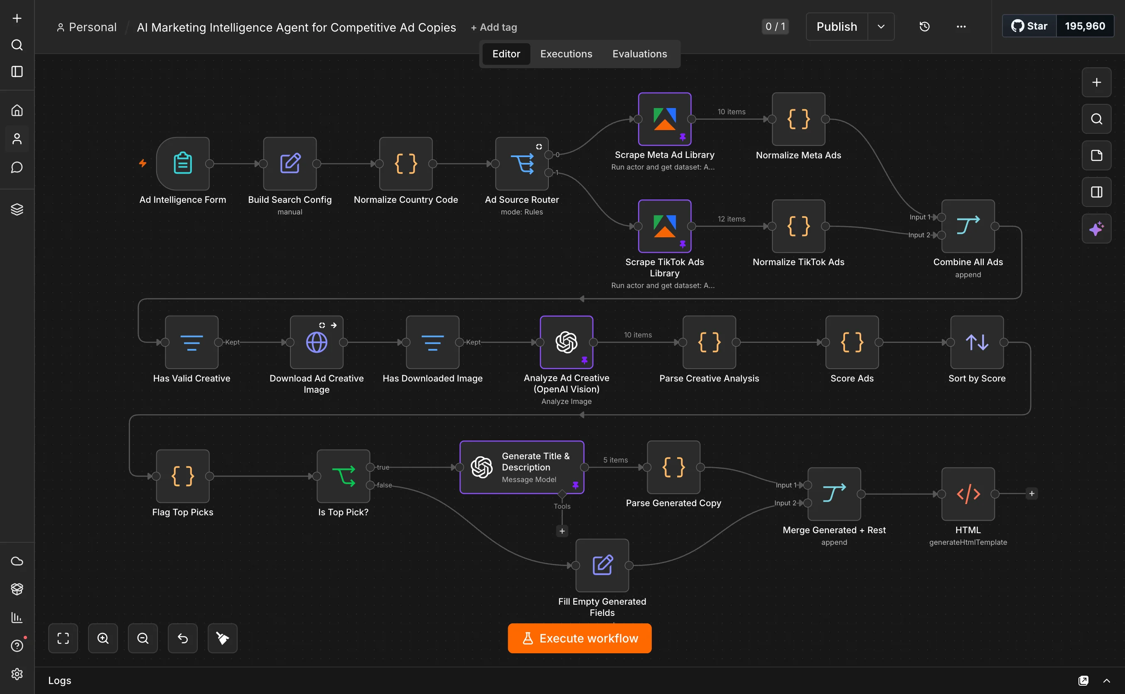Create new item with sidebar plus icon
1125x694 pixels.
pyautogui.click(x=17, y=18)
